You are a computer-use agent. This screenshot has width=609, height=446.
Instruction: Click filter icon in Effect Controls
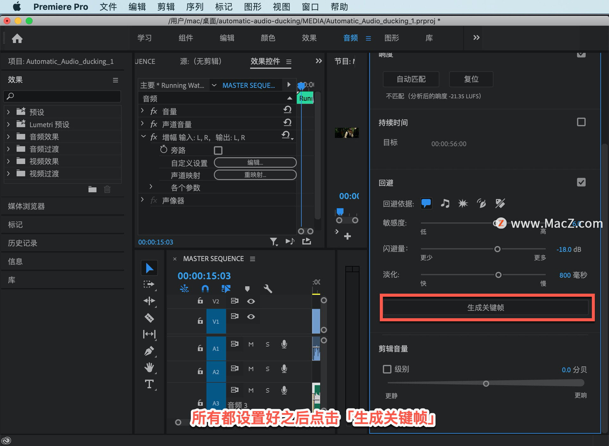click(274, 242)
